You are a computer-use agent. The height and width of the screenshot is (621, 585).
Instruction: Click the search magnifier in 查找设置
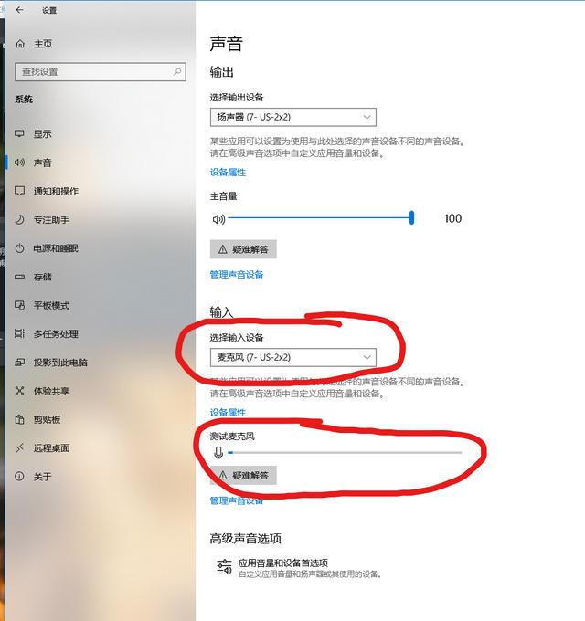(x=177, y=71)
